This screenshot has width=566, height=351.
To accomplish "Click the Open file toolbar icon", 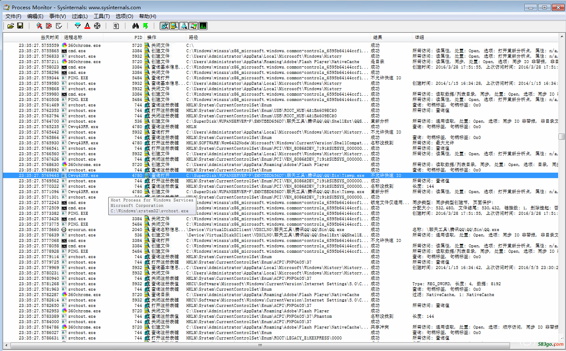I will (11, 26).
